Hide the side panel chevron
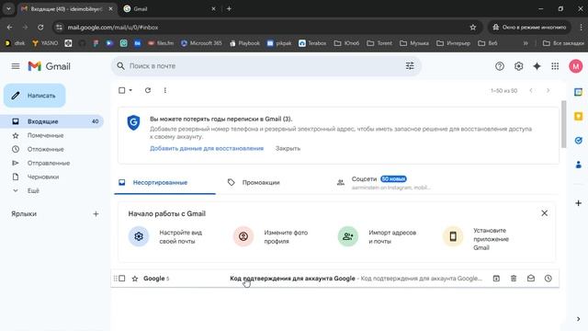The image size is (588, 331). (x=578, y=319)
